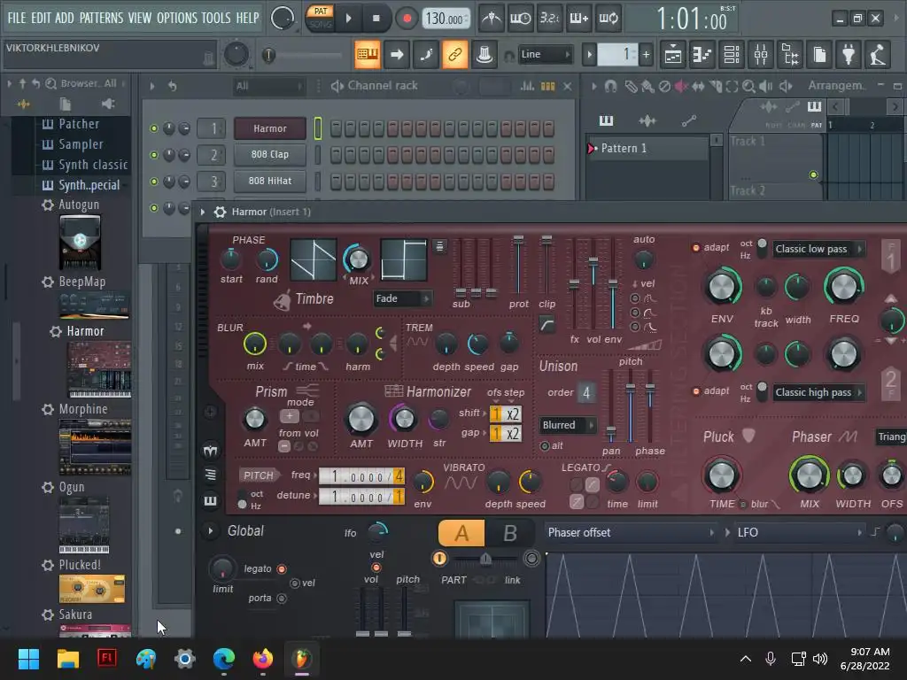Screen dimensions: 907x680
Task: Open the Classic low pass filter dropdown
Action: 819,249
